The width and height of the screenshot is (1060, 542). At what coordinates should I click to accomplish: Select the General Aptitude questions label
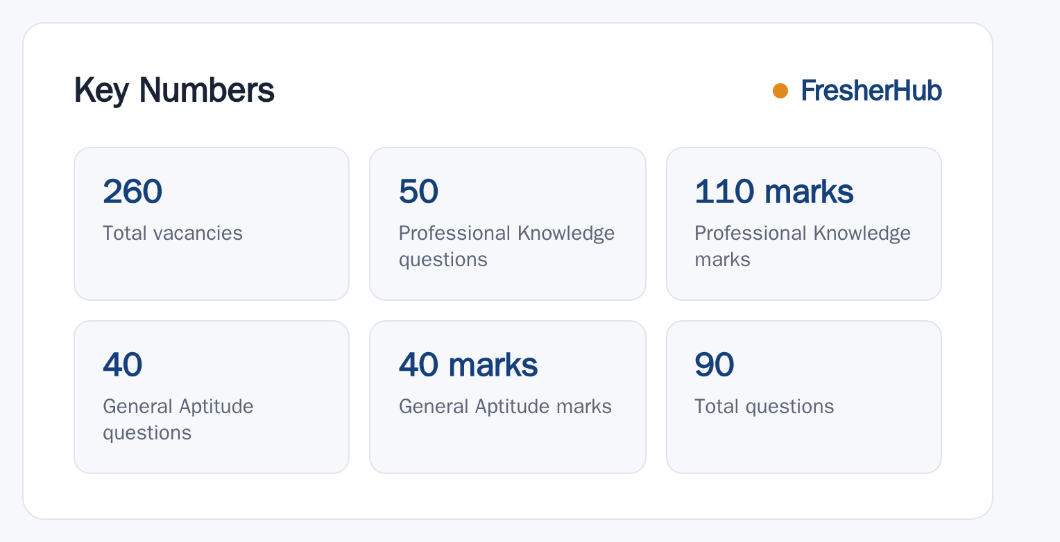coord(178,419)
